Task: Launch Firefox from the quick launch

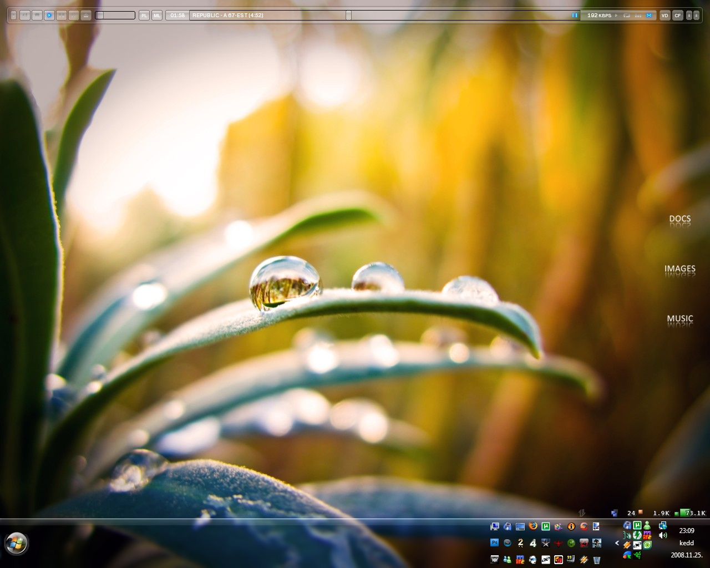Action: click(533, 526)
